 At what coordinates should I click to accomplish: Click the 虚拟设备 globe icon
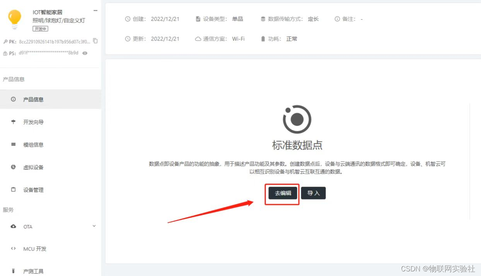tap(14, 167)
